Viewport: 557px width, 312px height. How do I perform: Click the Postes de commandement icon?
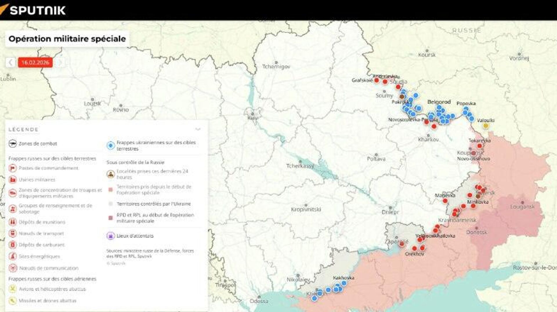[x=12, y=168]
